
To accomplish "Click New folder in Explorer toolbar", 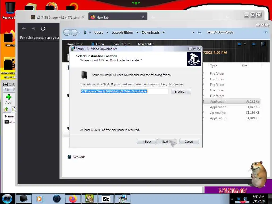I will point(146,44).
